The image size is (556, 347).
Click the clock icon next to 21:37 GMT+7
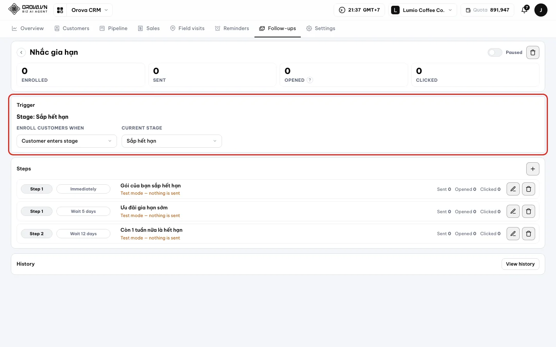tap(342, 10)
